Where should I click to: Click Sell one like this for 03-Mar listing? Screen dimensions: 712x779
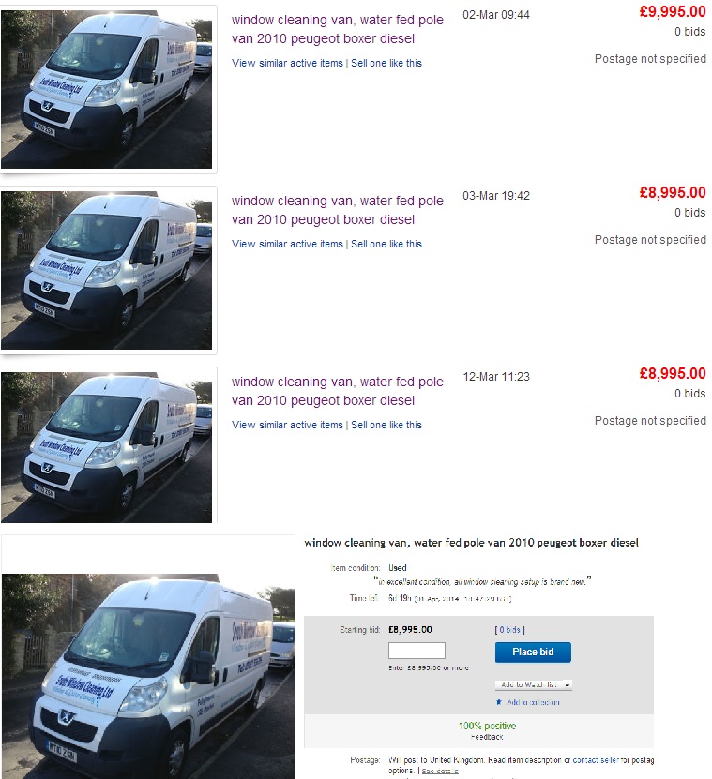(386, 244)
